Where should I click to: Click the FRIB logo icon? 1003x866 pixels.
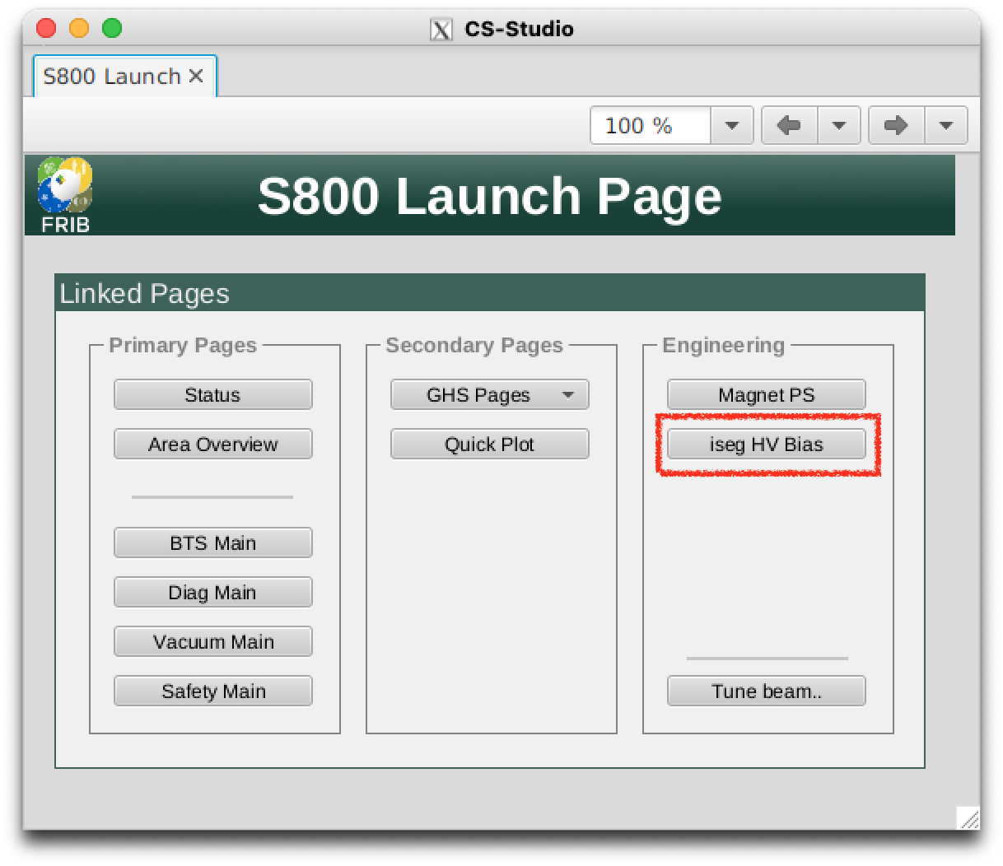coord(65,195)
